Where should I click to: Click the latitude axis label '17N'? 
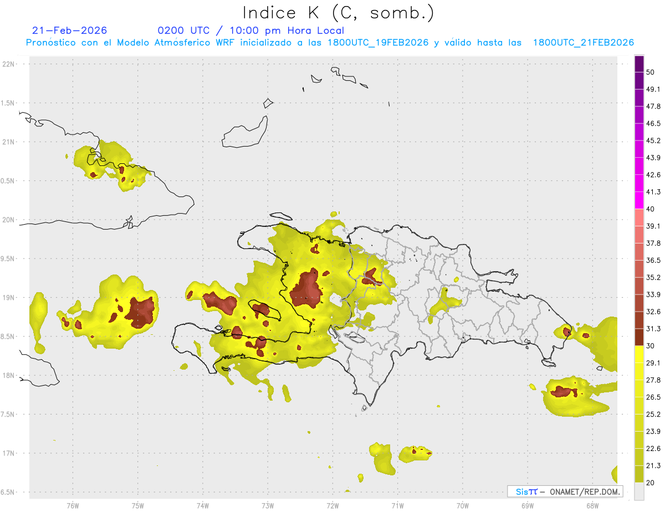pyautogui.click(x=9, y=453)
